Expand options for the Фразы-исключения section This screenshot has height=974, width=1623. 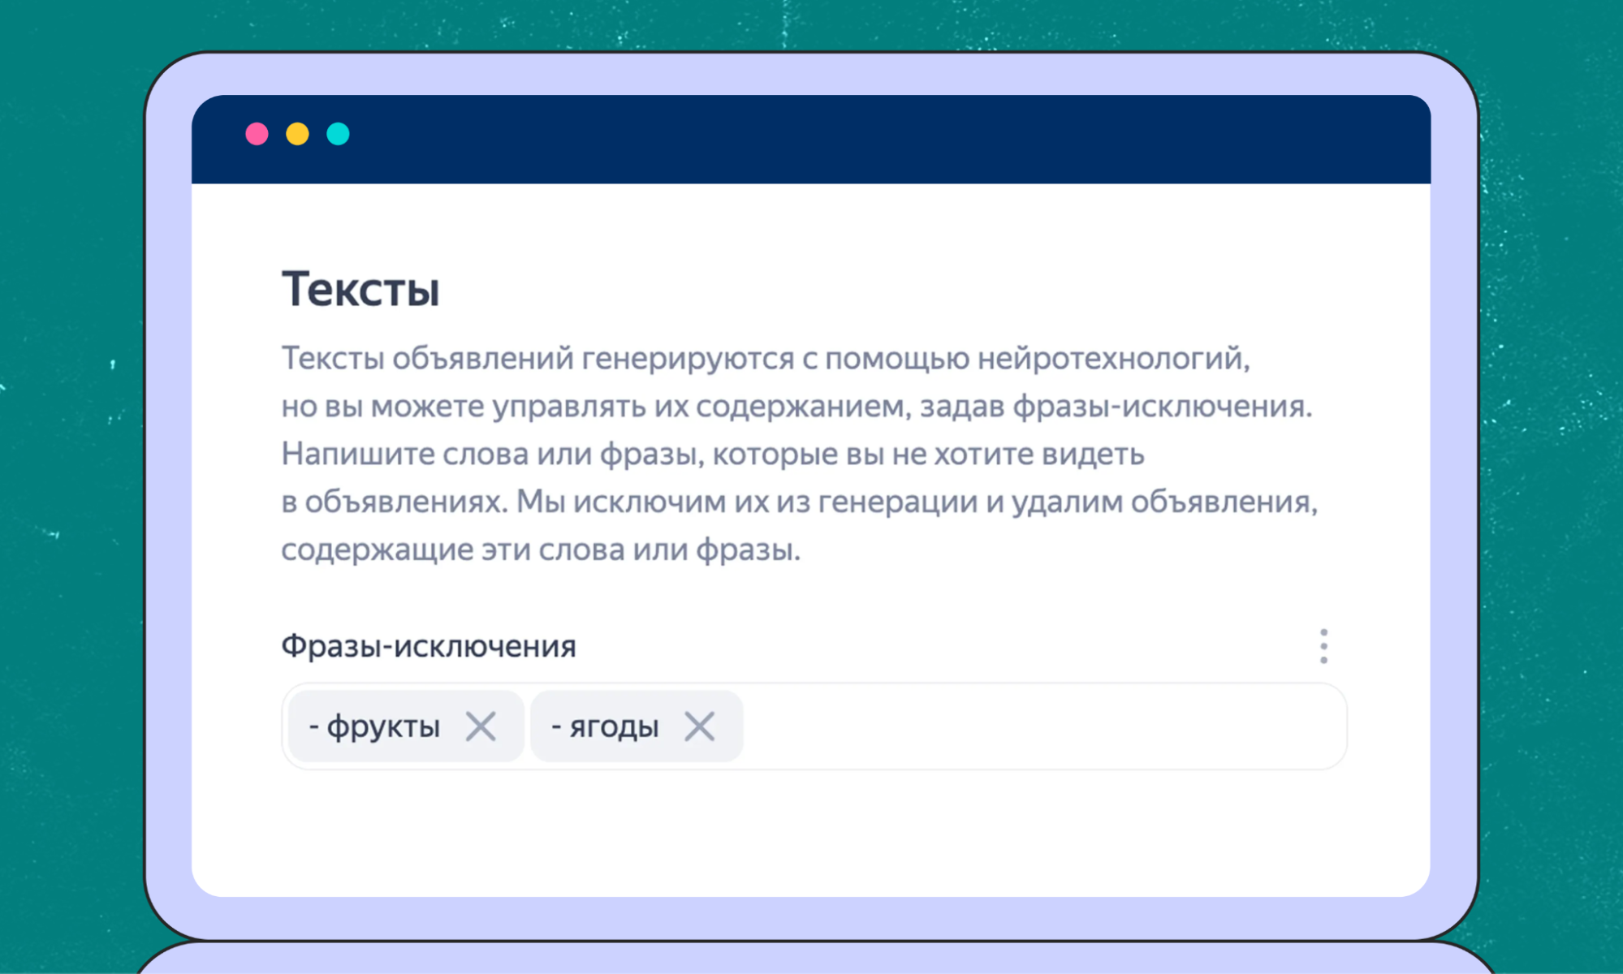[x=1323, y=645]
